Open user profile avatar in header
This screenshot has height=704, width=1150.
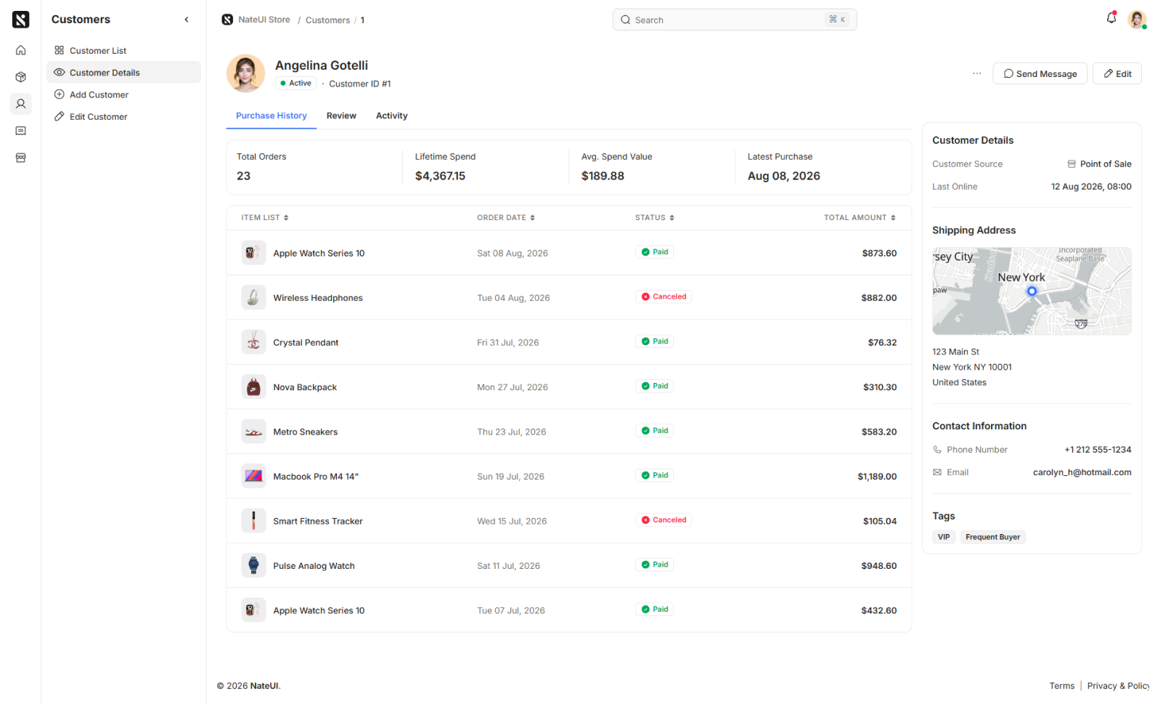tap(1136, 20)
